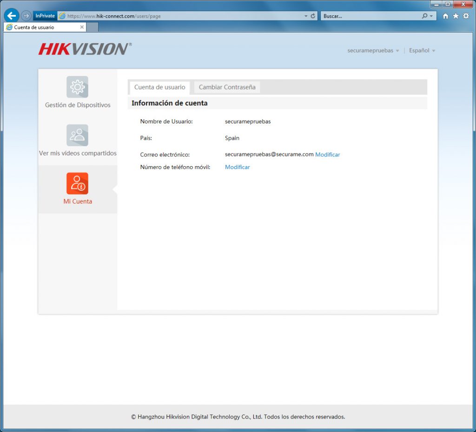
Task: Close the Cuenta de usuario browser tab
Action: click(x=82, y=27)
